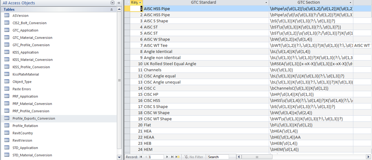Create new blank record in navigator

point(178,157)
